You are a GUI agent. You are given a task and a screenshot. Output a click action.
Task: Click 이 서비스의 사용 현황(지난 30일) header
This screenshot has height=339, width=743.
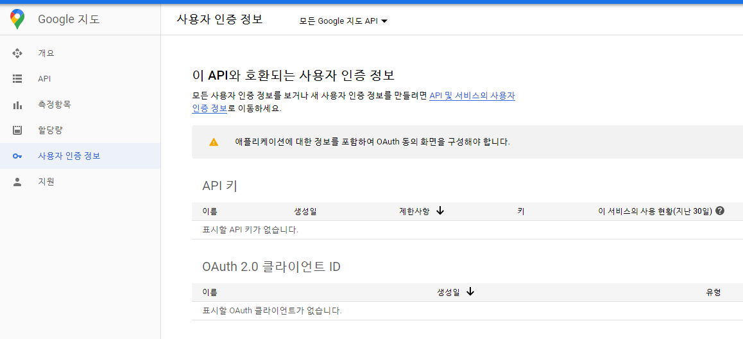pos(655,211)
